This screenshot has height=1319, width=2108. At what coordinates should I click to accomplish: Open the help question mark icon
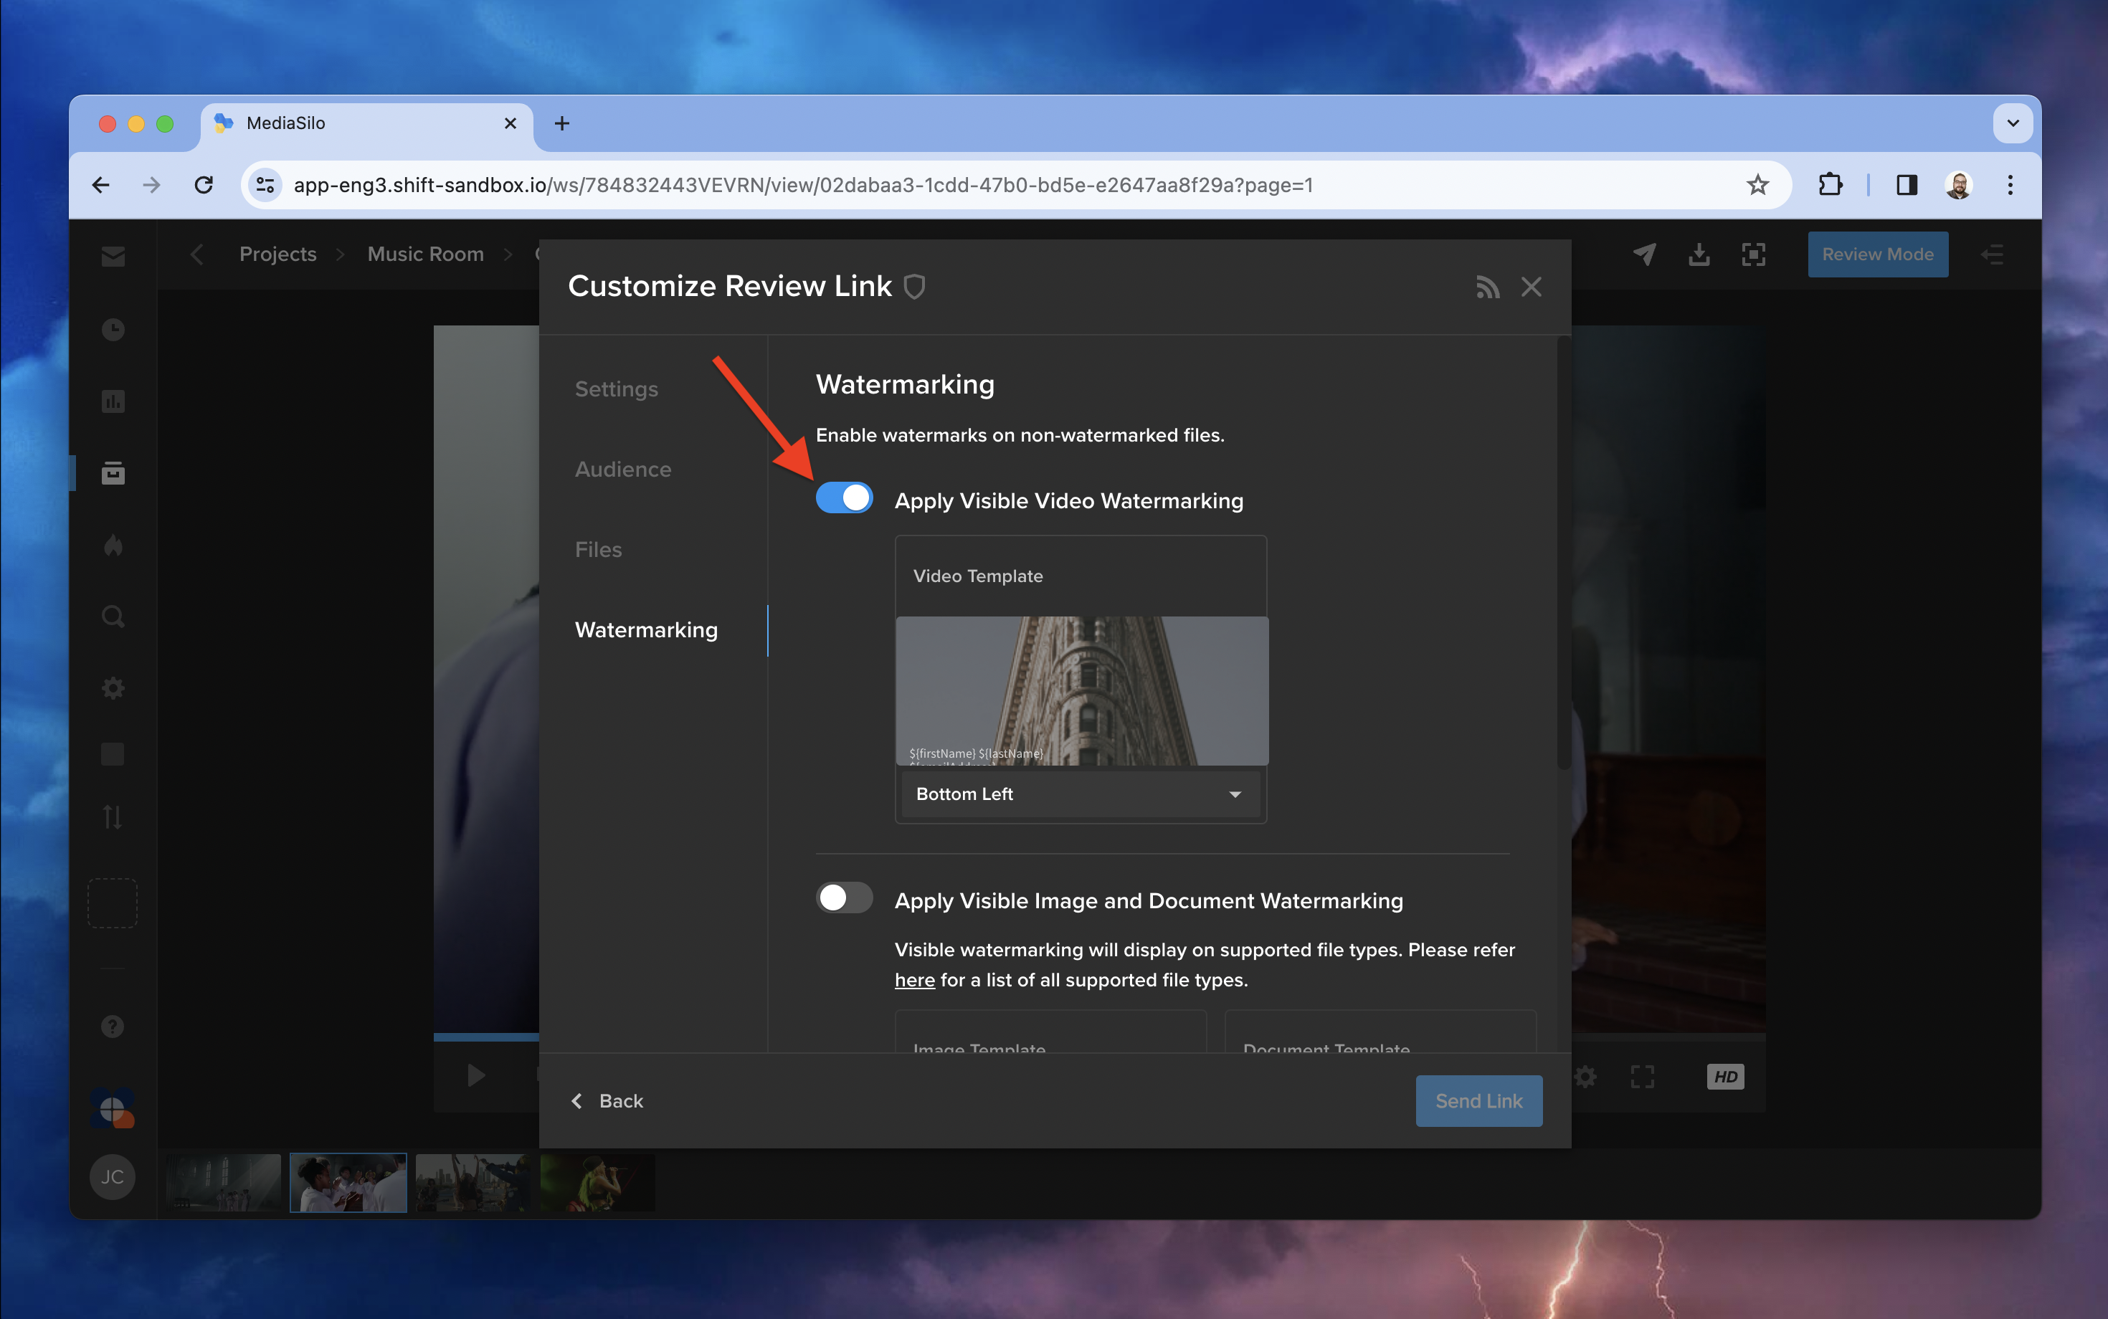pyautogui.click(x=113, y=1026)
